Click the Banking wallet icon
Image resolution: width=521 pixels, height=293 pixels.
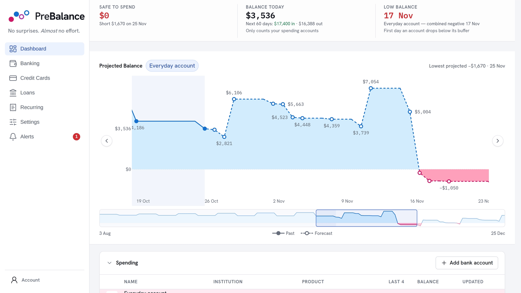pyautogui.click(x=13, y=63)
